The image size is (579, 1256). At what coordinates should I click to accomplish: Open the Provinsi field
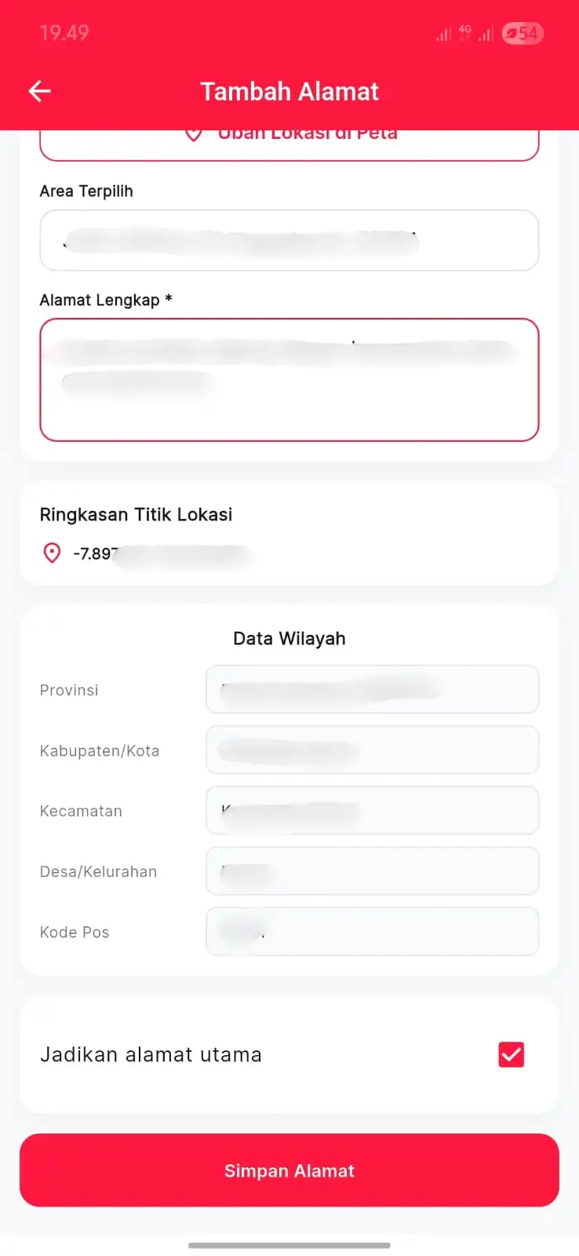click(373, 689)
